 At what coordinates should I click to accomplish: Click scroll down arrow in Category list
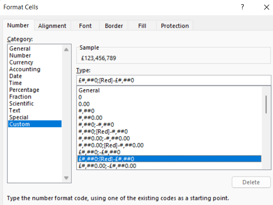66,178
